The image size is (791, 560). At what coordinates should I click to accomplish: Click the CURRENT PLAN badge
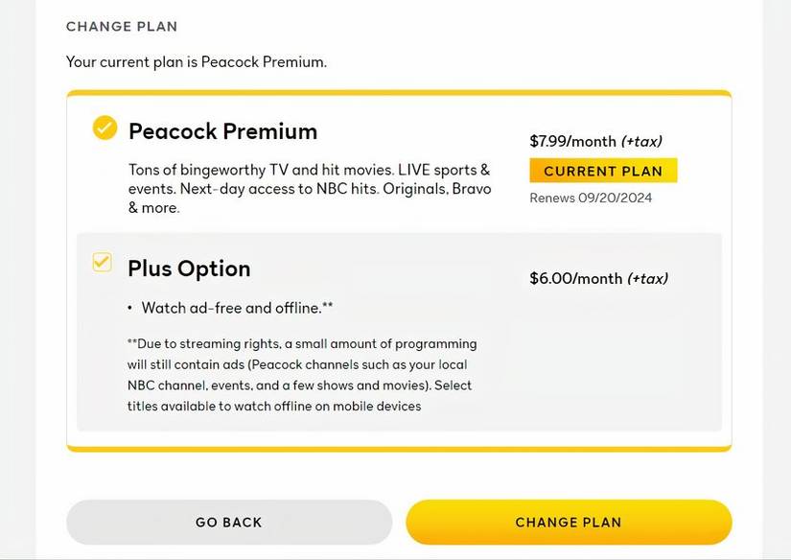pos(603,171)
